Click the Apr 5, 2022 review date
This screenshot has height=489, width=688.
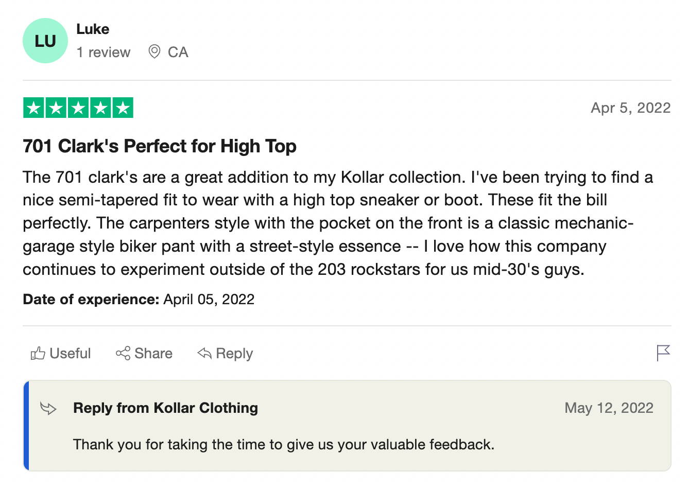click(x=631, y=108)
